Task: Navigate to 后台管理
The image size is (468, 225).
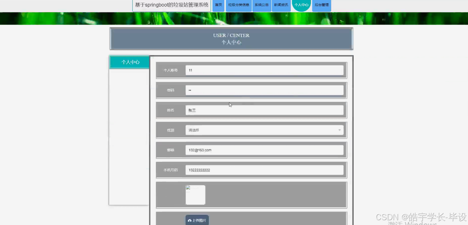Action: (321, 5)
